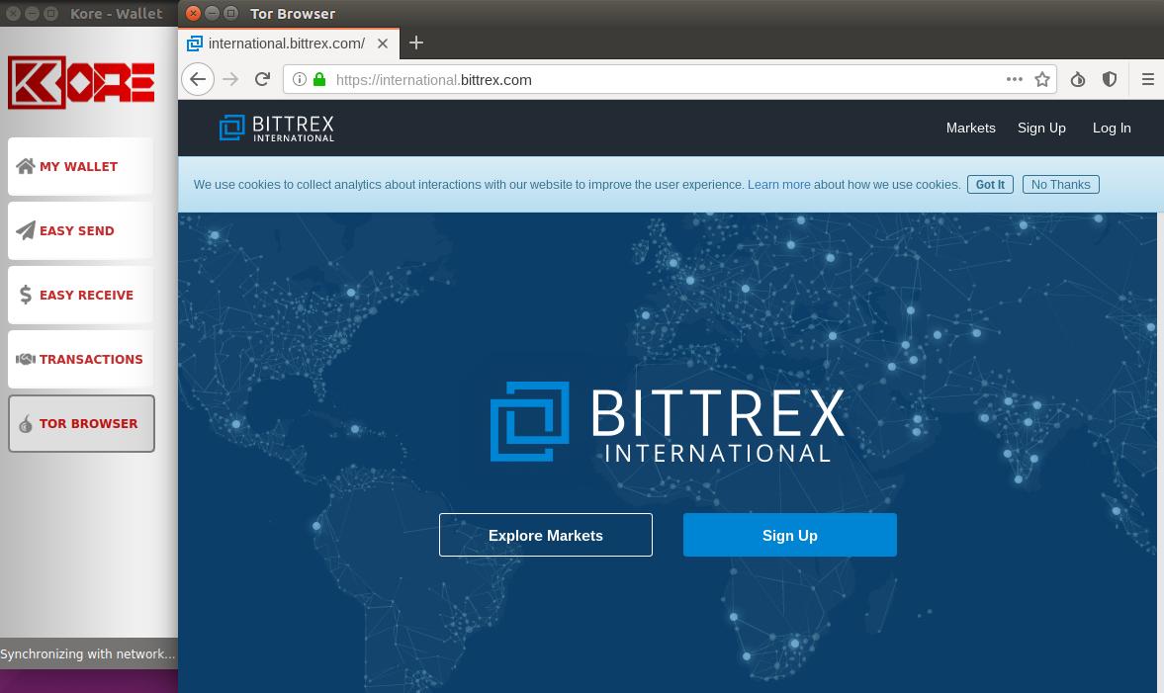Decline cookies with No Thanks
This screenshot has width=1164, height=693.
coord(1060,184)
